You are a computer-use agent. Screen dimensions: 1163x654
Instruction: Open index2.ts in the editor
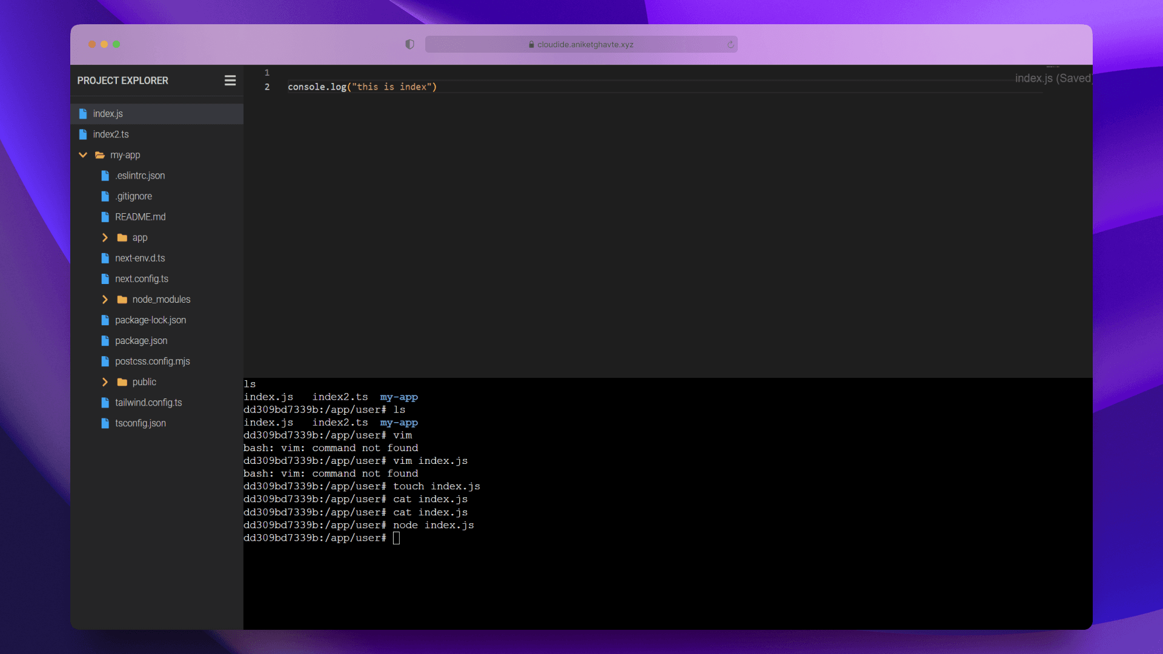coord(111,134)
